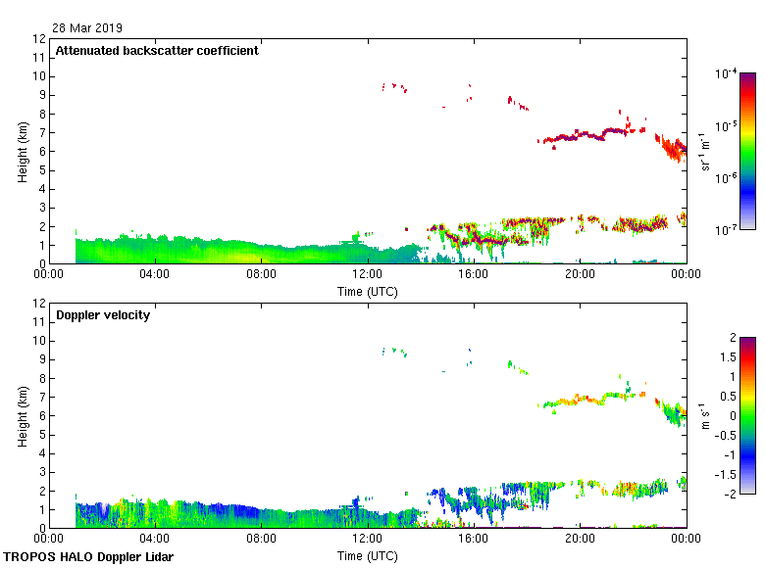This screenshot has width=765, height=568.
Task: Click the Time (UTC) label below the Doppler plot
Action: pos(367,555)
